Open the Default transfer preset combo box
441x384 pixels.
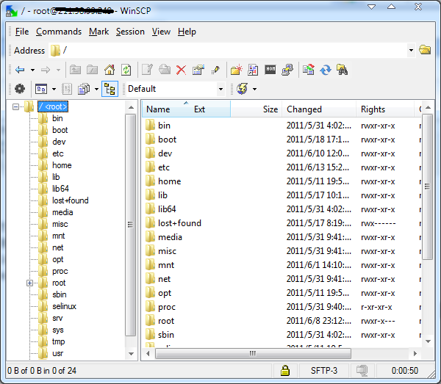(176, 89)
